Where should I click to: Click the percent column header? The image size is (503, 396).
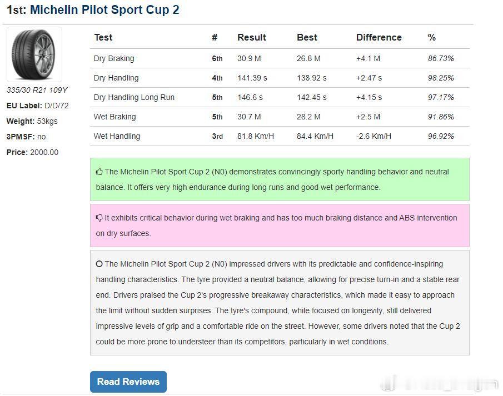[432, 38]
